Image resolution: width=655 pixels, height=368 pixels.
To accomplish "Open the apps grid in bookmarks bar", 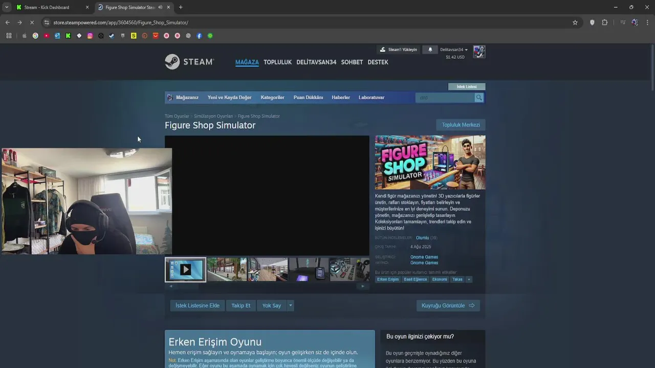I will [x=9, y=36].
